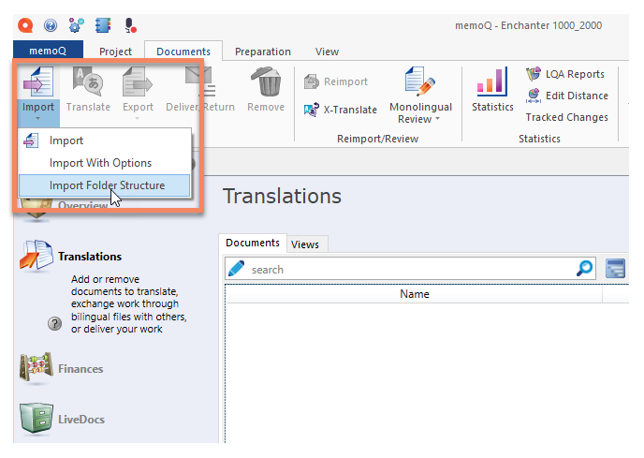The width and height of the screenshot is (644, 458).
Task: Click the Statistics bar chart icon
Action: tap(492, 81)
